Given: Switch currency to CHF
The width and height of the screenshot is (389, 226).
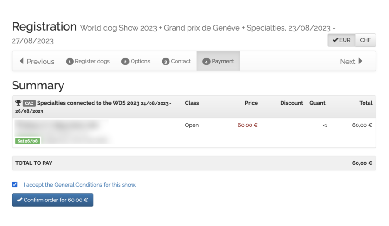Looking at the screenshot, I should (x=365, y=40).
